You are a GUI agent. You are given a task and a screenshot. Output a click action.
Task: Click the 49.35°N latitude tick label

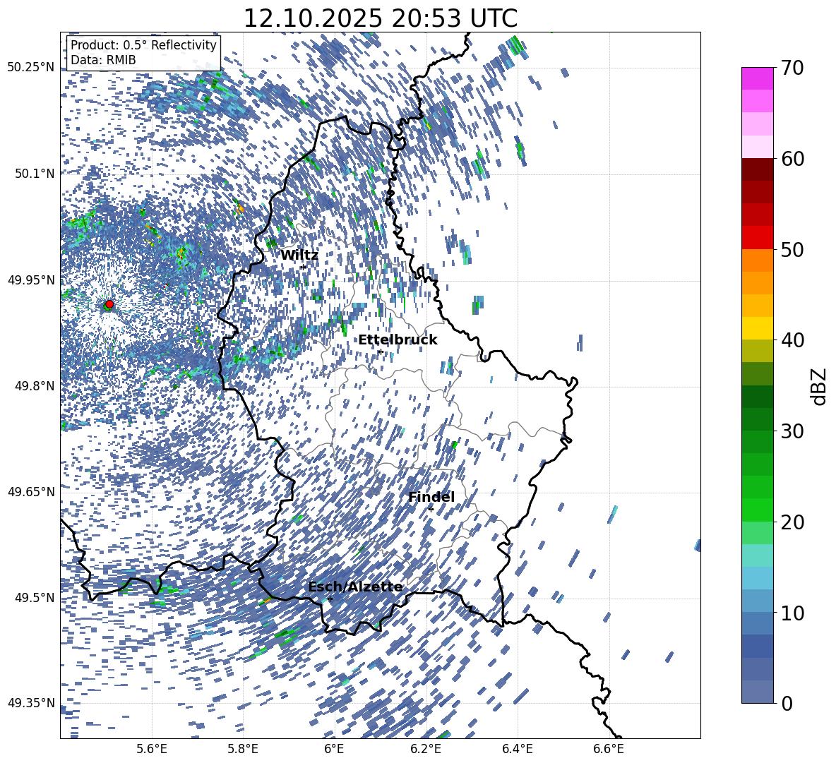pos(31,703)
